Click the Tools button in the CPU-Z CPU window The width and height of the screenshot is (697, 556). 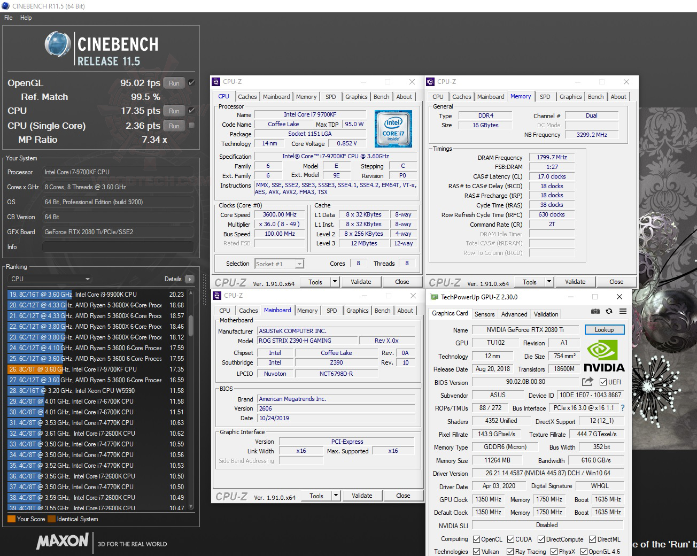[315, 282]
